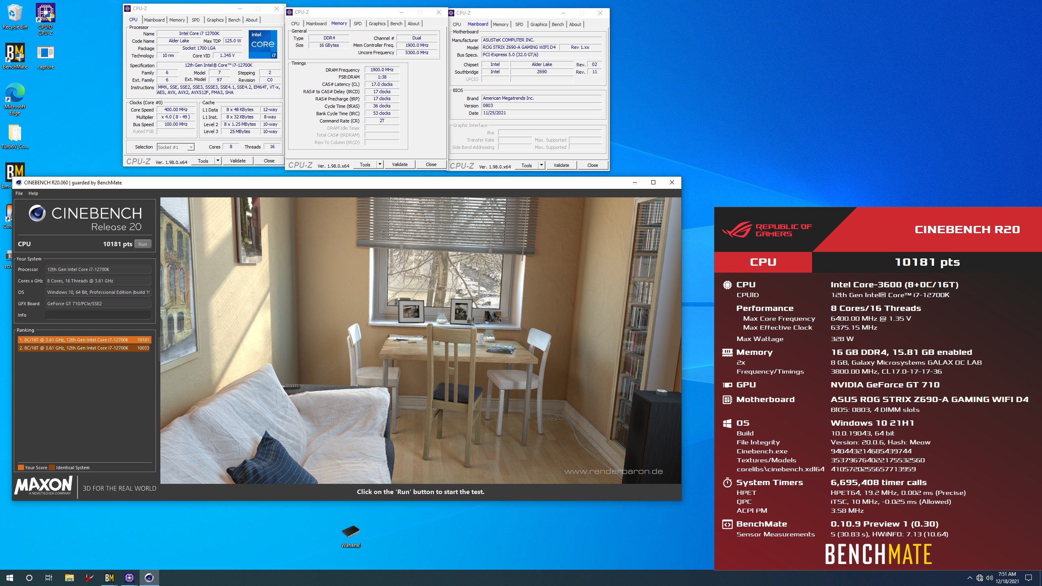Click the MAXON logo in Cinebench

(x=43, y=485)
